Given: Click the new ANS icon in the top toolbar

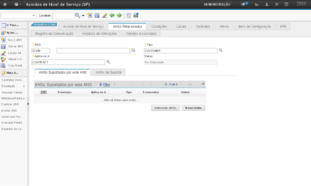Looking at the screenshot, I should point(90,15).
